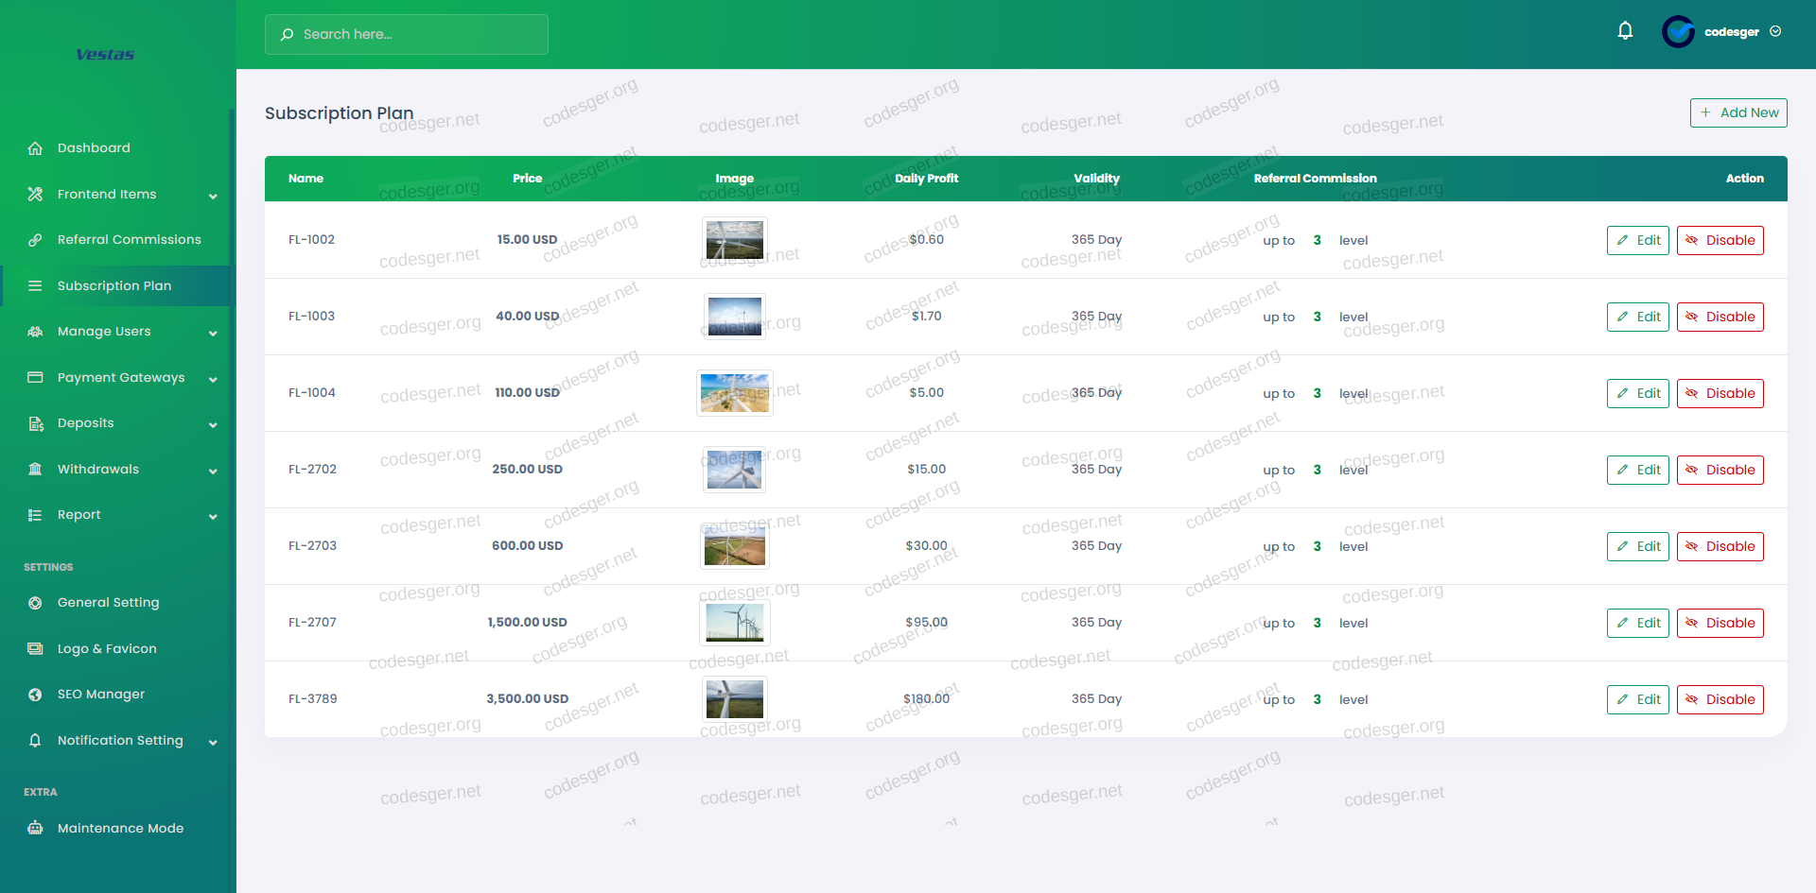Go to Withdrawals in the sidebar
The image size is (1816, 893).
(x=98, y=470)
